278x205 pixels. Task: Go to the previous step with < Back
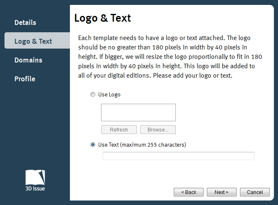coord(188,192)
